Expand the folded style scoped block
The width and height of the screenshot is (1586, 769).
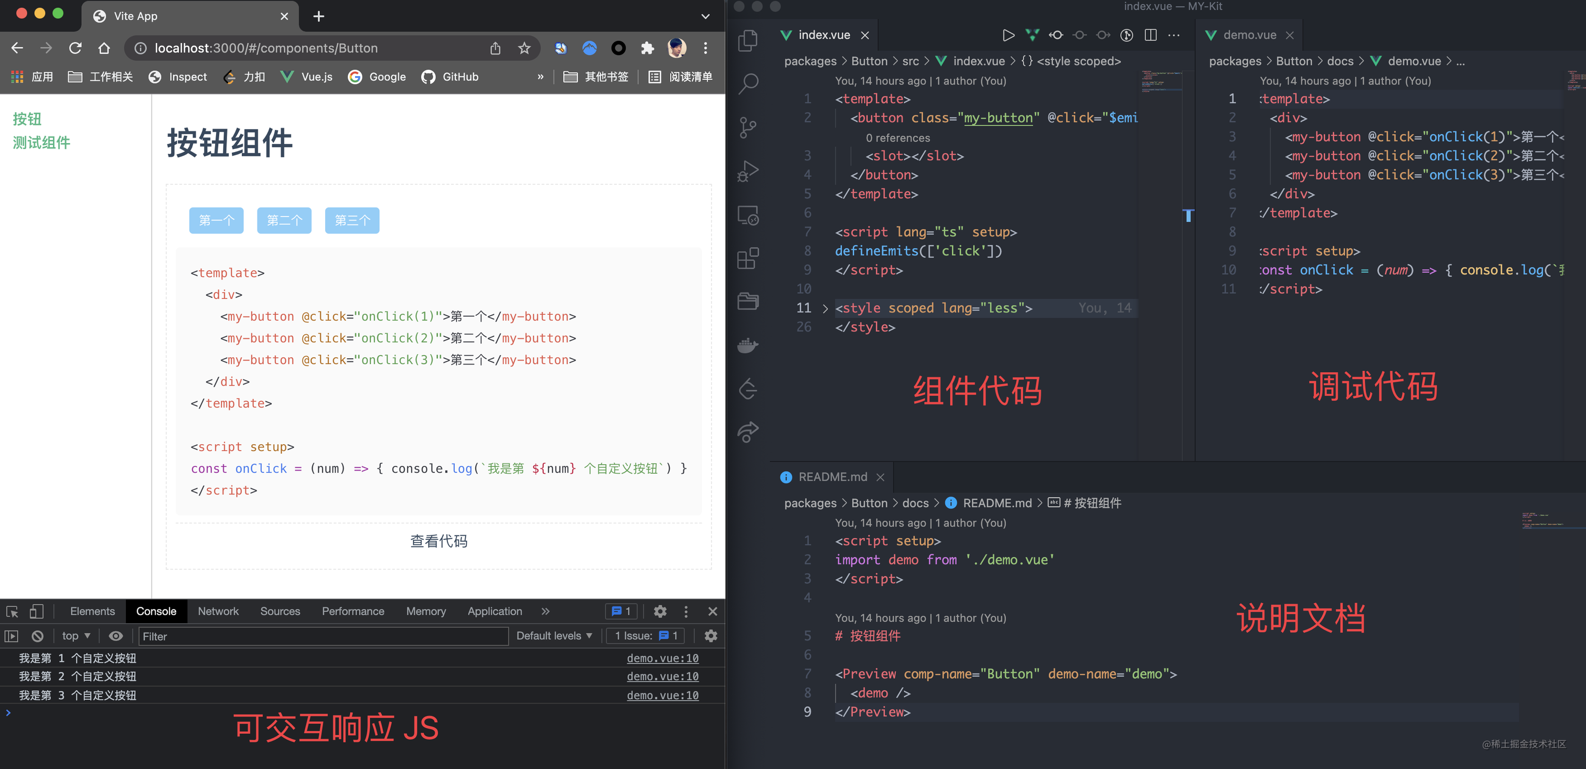(825, 308)
